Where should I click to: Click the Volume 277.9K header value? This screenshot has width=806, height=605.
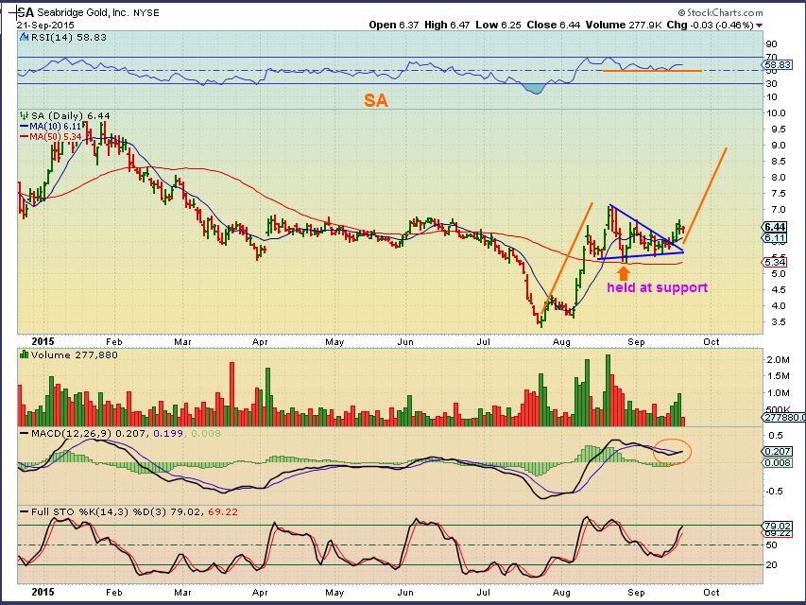(624, 25)
